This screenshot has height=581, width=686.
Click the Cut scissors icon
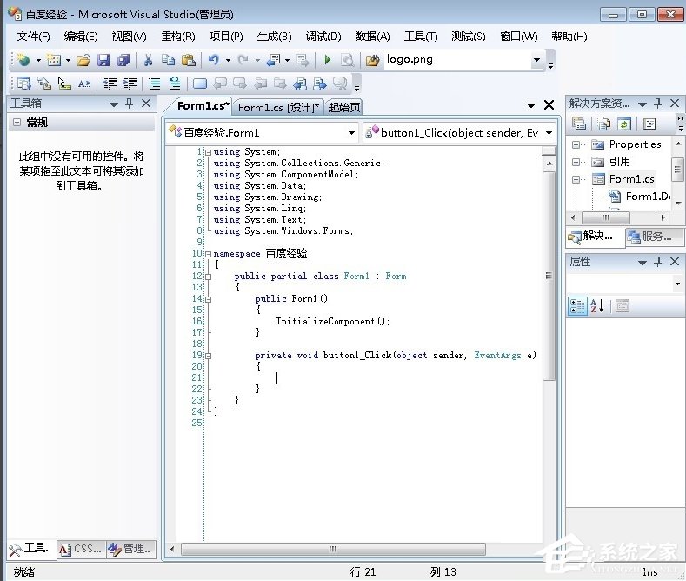148,60
